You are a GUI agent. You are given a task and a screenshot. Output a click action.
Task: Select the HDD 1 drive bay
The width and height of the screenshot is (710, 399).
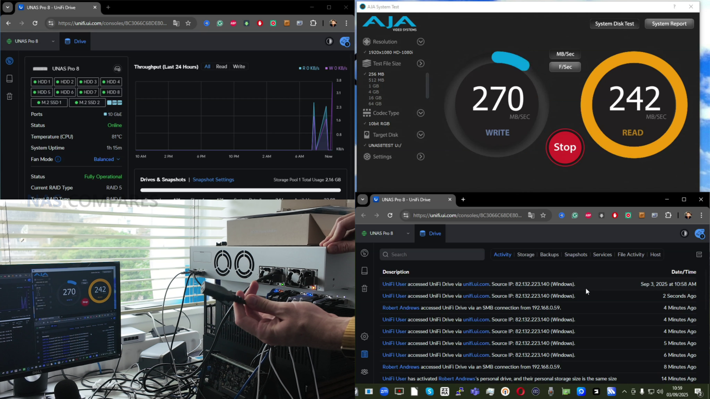point(42,82)
